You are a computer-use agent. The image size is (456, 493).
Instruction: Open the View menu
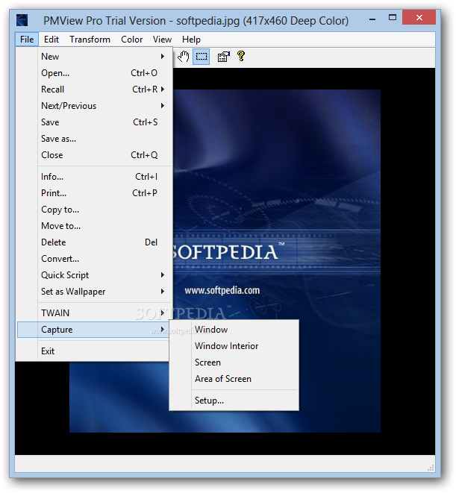[162, 40]
